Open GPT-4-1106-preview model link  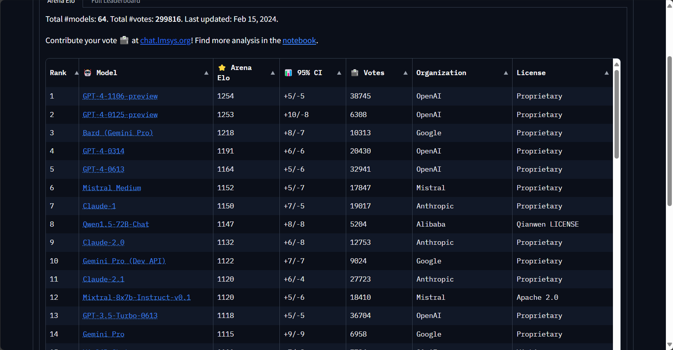pos(120,96)
